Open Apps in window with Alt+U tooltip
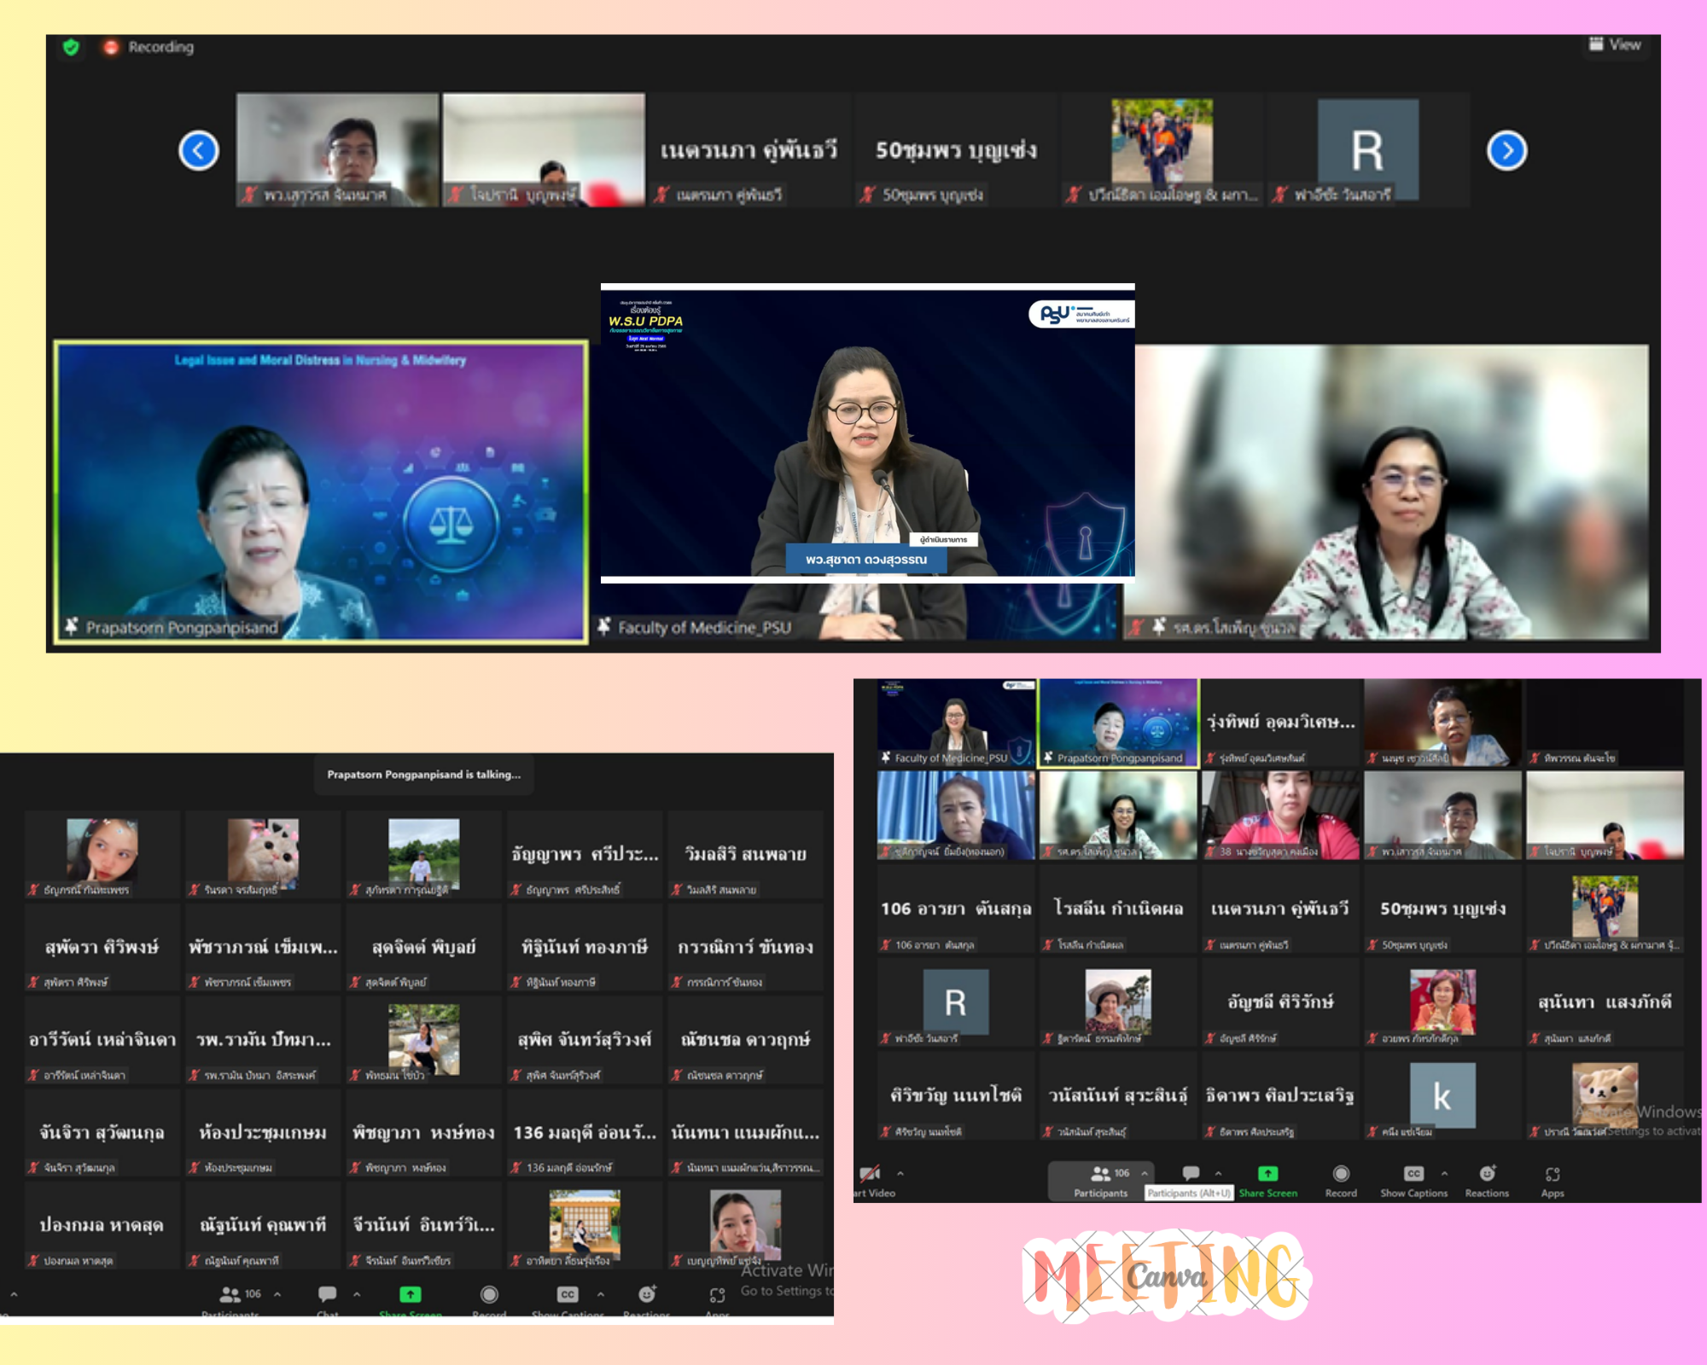 tap(1553, 1182)
